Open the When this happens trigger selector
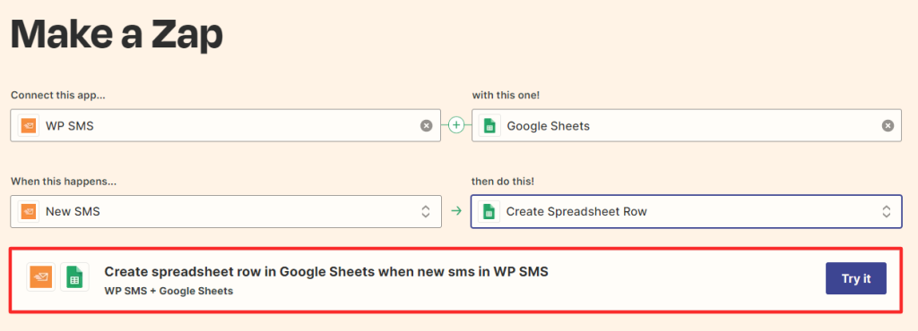Screen dimensions: 918x331 point(226,211)
